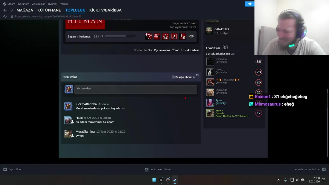
Task: Click the level 28 badge next to Lime
Action: [259, 72]
